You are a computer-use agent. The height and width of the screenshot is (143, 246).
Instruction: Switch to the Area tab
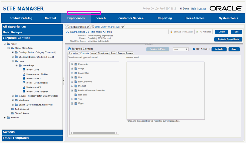[93, 53]
